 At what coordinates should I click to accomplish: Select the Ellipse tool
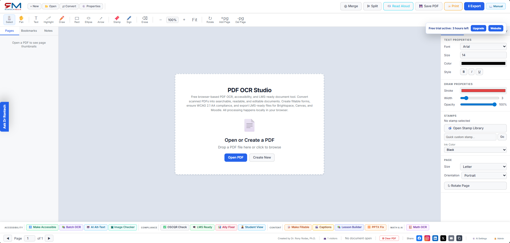pyautogui.click(x=89, y=20)
